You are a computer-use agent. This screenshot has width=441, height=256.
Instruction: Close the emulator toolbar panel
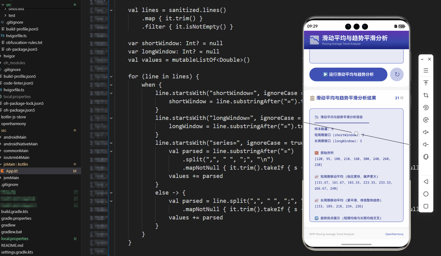click(x=429, y=59)
